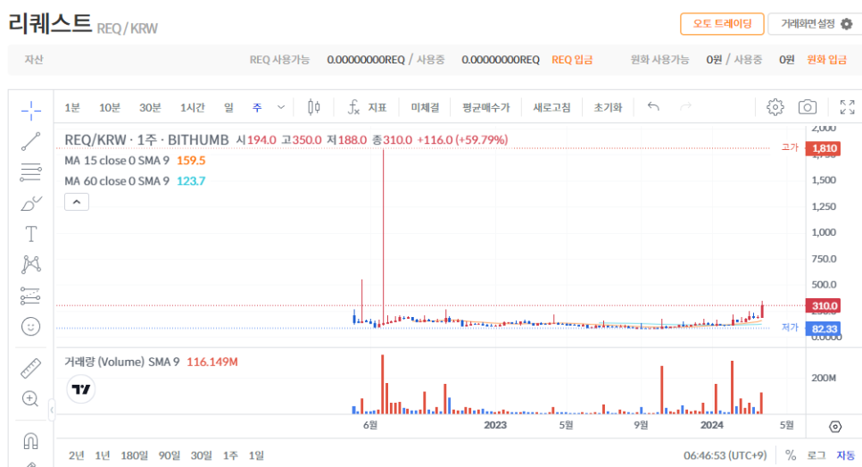
Task: Switch to 10-minute interval
Action: [110, 107]
